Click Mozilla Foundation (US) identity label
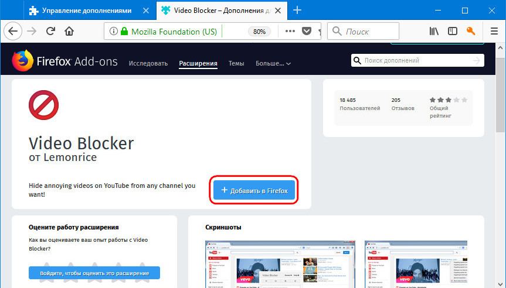The image size is (506, 288). pyautogui.click(x=174, y=32)
